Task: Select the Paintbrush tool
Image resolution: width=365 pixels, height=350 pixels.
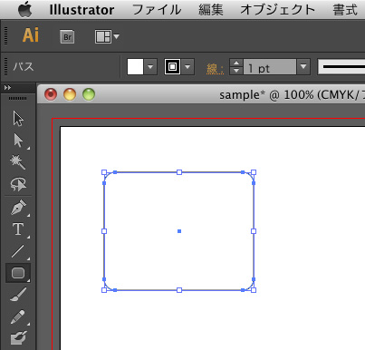Action: tap(18, 295)
